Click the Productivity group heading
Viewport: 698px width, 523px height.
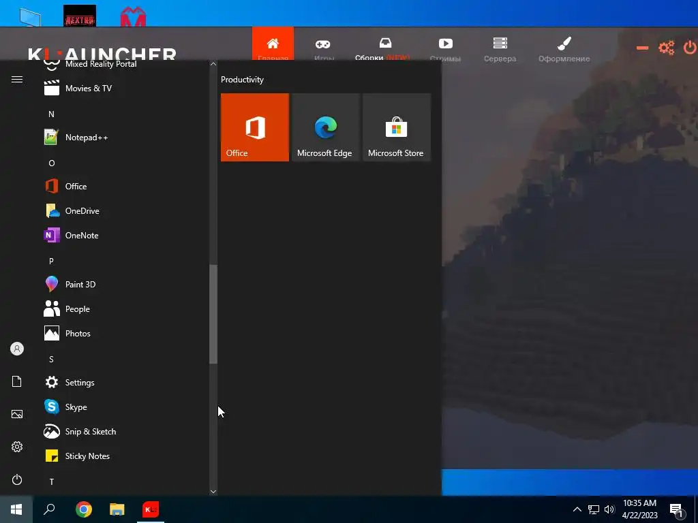pos(242,80)
